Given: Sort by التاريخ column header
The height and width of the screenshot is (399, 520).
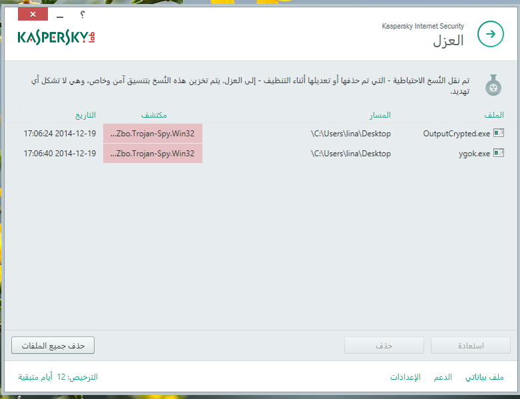Looking at the screenshot, I should [86, 115].
